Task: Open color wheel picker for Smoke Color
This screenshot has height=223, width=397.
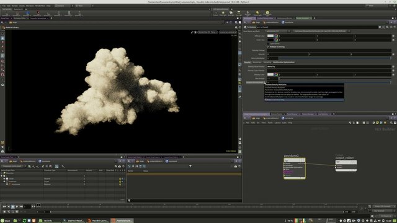Action: pyautogui.click(x=276, y=40)
